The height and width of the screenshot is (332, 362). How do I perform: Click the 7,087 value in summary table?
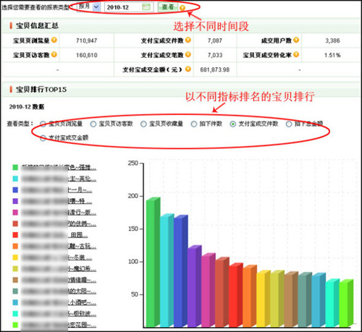point(215,41)
